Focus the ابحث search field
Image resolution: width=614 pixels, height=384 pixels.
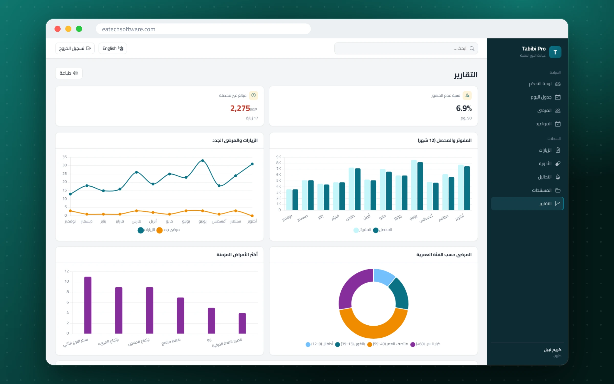[406, 49]
